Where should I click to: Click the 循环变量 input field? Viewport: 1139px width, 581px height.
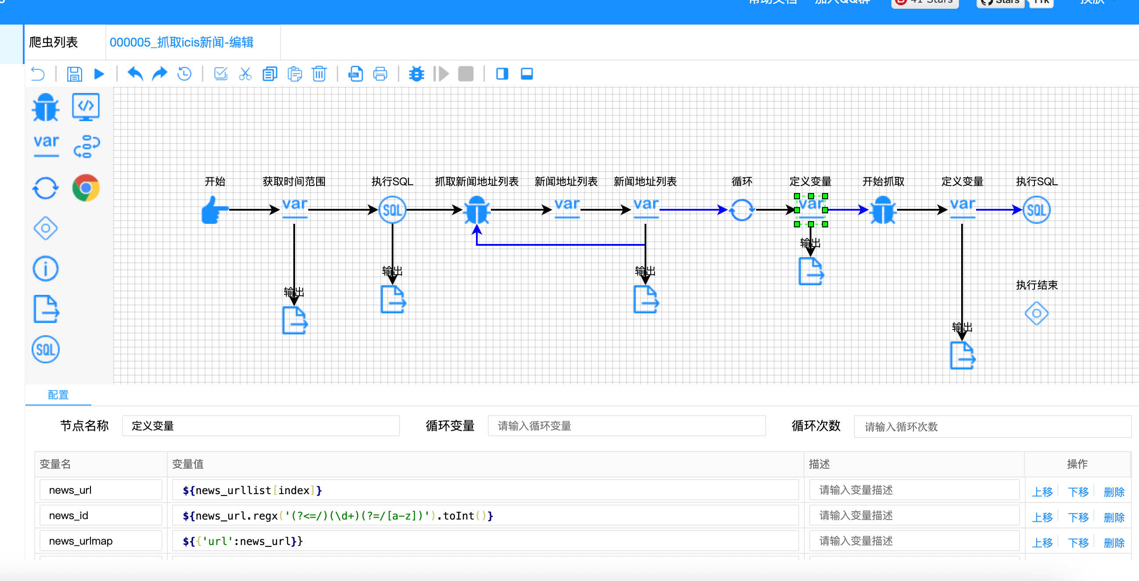point(626,426)
